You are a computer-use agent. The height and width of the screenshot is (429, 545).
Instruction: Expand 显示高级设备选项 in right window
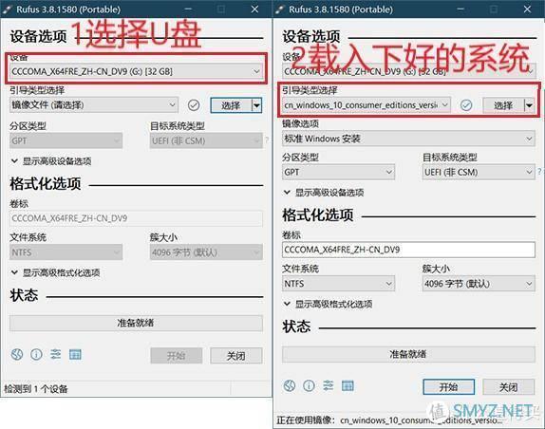coord(324,193)
